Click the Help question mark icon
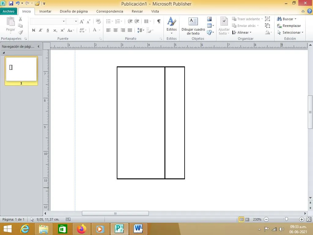313x235 pixels. click(309, 11)
